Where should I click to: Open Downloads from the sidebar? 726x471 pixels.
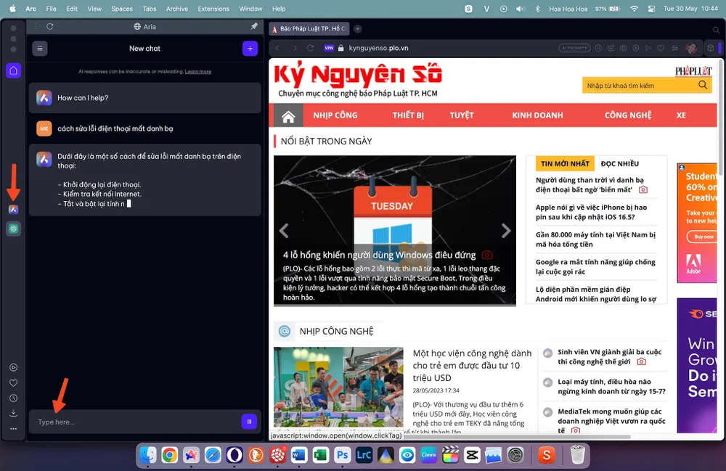13,414
